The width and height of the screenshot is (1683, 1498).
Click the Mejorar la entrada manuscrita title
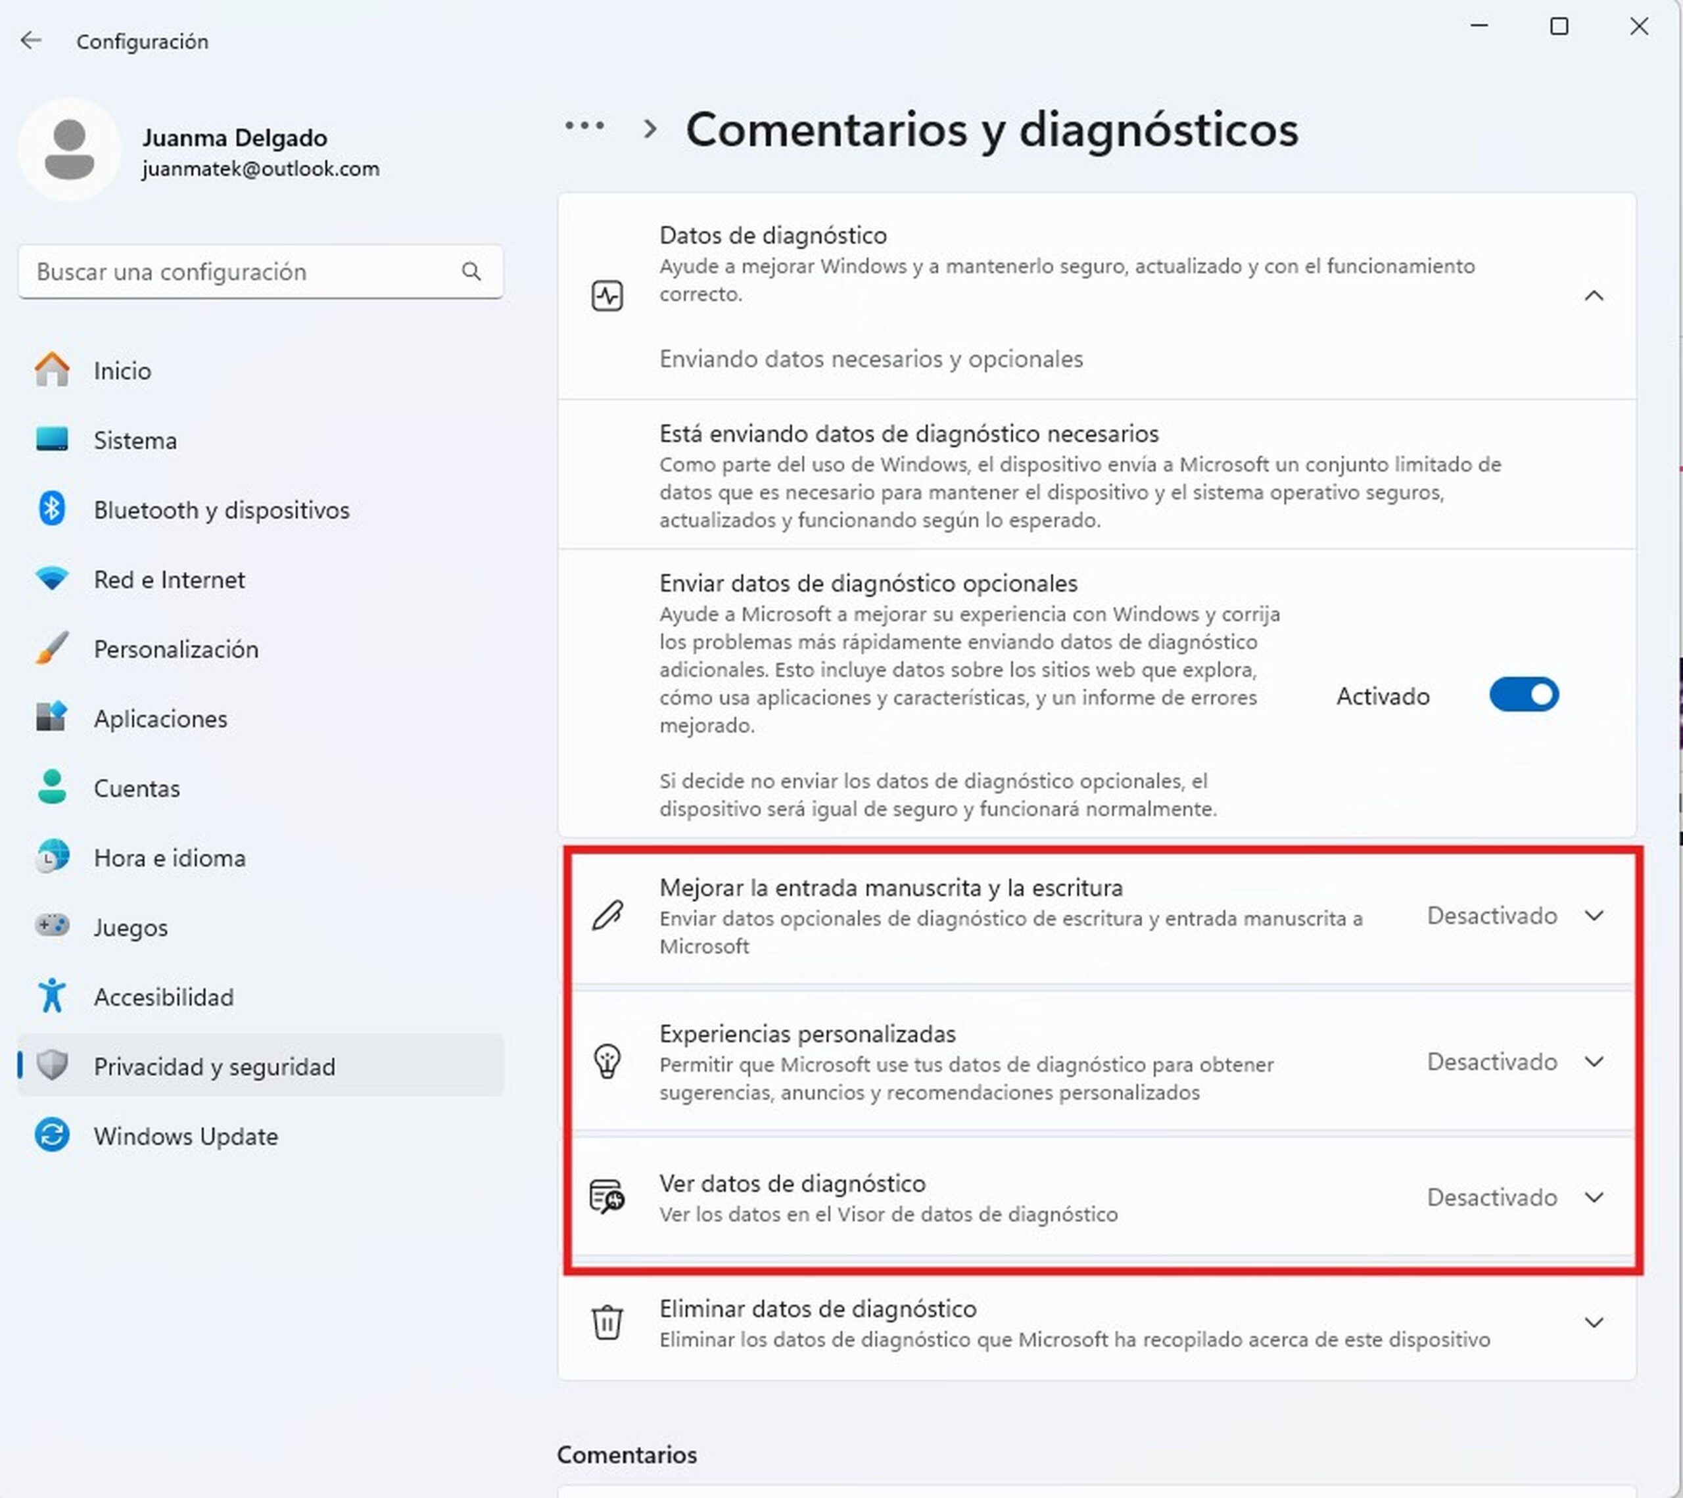click(x=891, y=887)
